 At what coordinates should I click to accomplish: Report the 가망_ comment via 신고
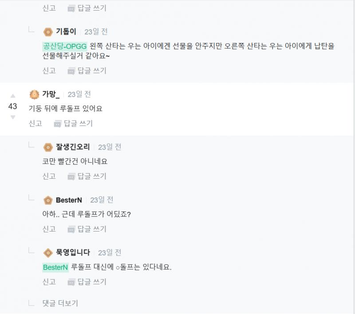[x=35, y=124]
